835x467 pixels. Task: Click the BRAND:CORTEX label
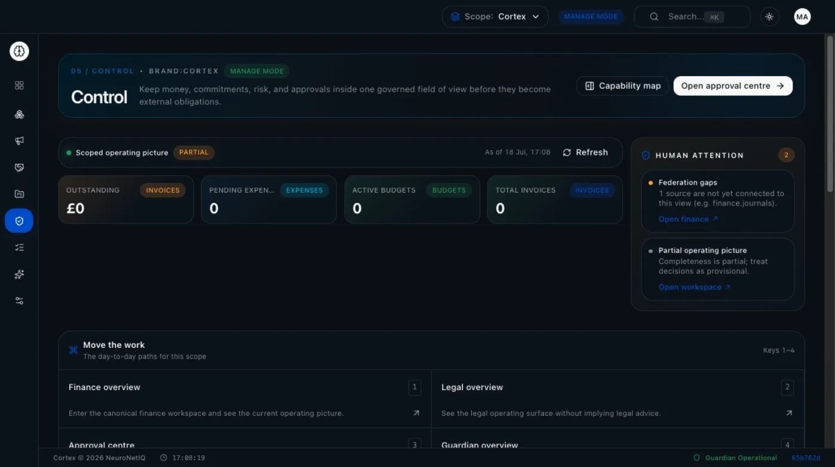point(184,71)
